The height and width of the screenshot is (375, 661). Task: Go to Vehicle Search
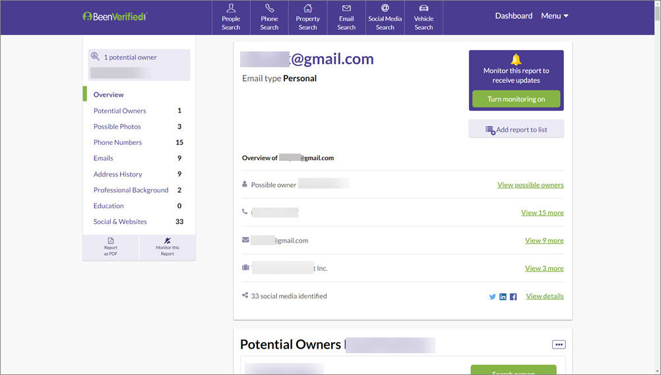pos(424,17)
